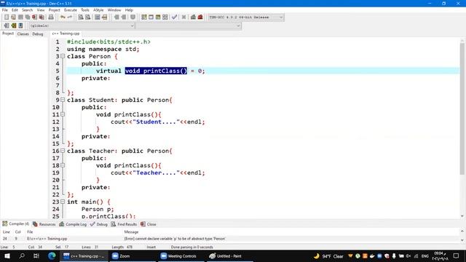Open the File menu

pos(5,10)
